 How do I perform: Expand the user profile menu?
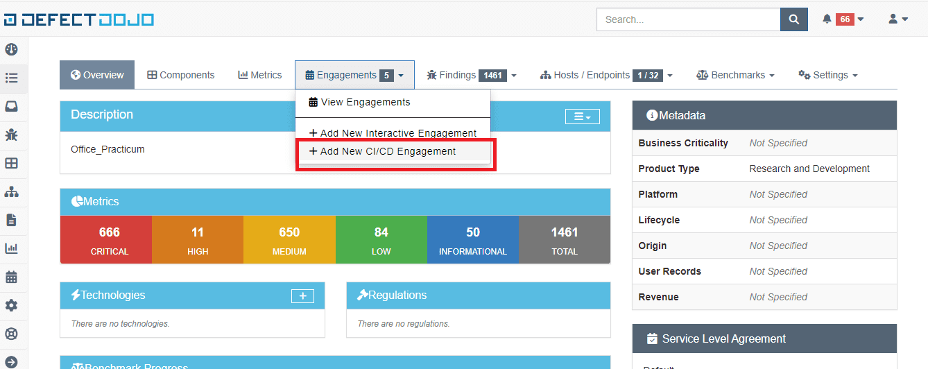(898, 19)
